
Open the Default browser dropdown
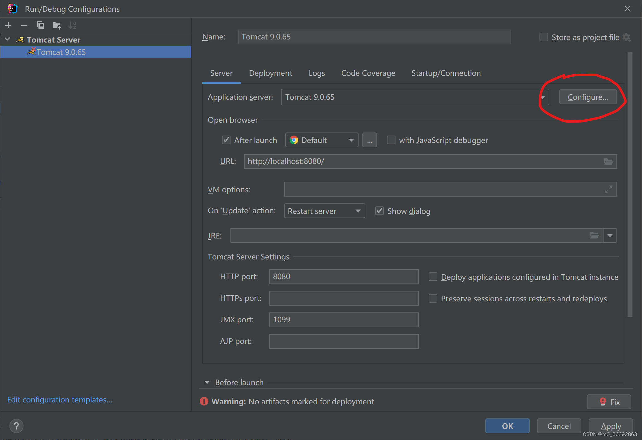pyautogui.click(x=322, y=140)
